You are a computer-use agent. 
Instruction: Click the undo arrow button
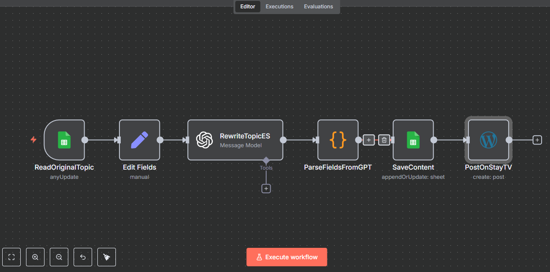point(83,257)
